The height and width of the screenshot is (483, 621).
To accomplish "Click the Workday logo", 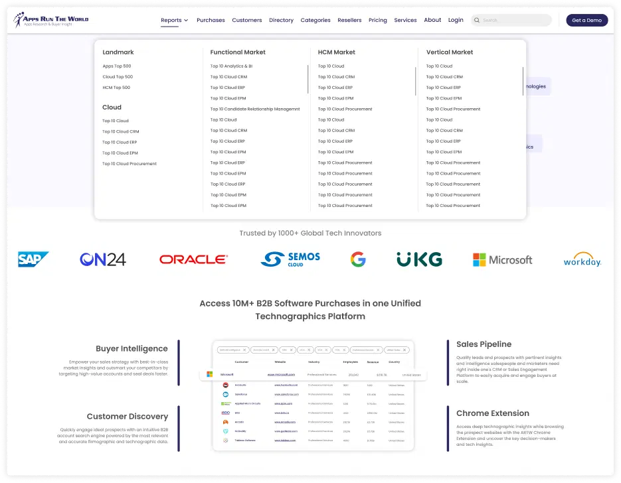I will coord(582,260).
